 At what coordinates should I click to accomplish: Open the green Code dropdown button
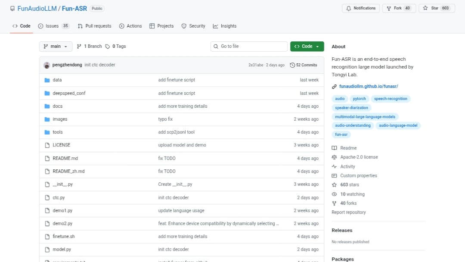coord(307,46)
